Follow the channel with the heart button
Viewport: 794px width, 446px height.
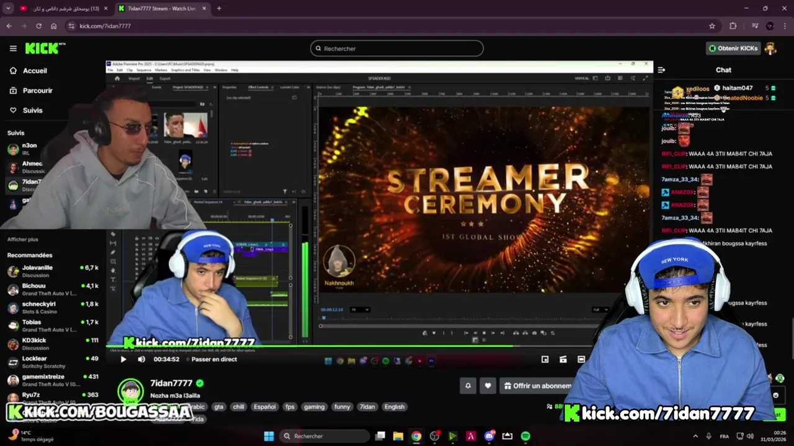[x=488, y=386]
